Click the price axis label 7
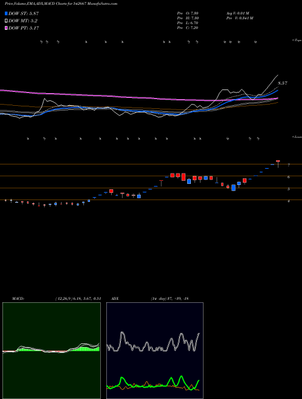The height and width of the screenshot is (399, 302). (289, 166)
